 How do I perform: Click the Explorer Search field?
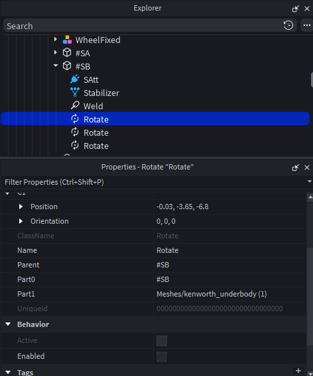pyautogui.click(x=143, y=26)
